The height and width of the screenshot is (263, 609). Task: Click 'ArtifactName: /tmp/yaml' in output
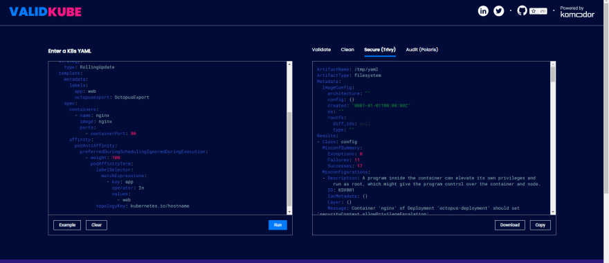point(347,69)
